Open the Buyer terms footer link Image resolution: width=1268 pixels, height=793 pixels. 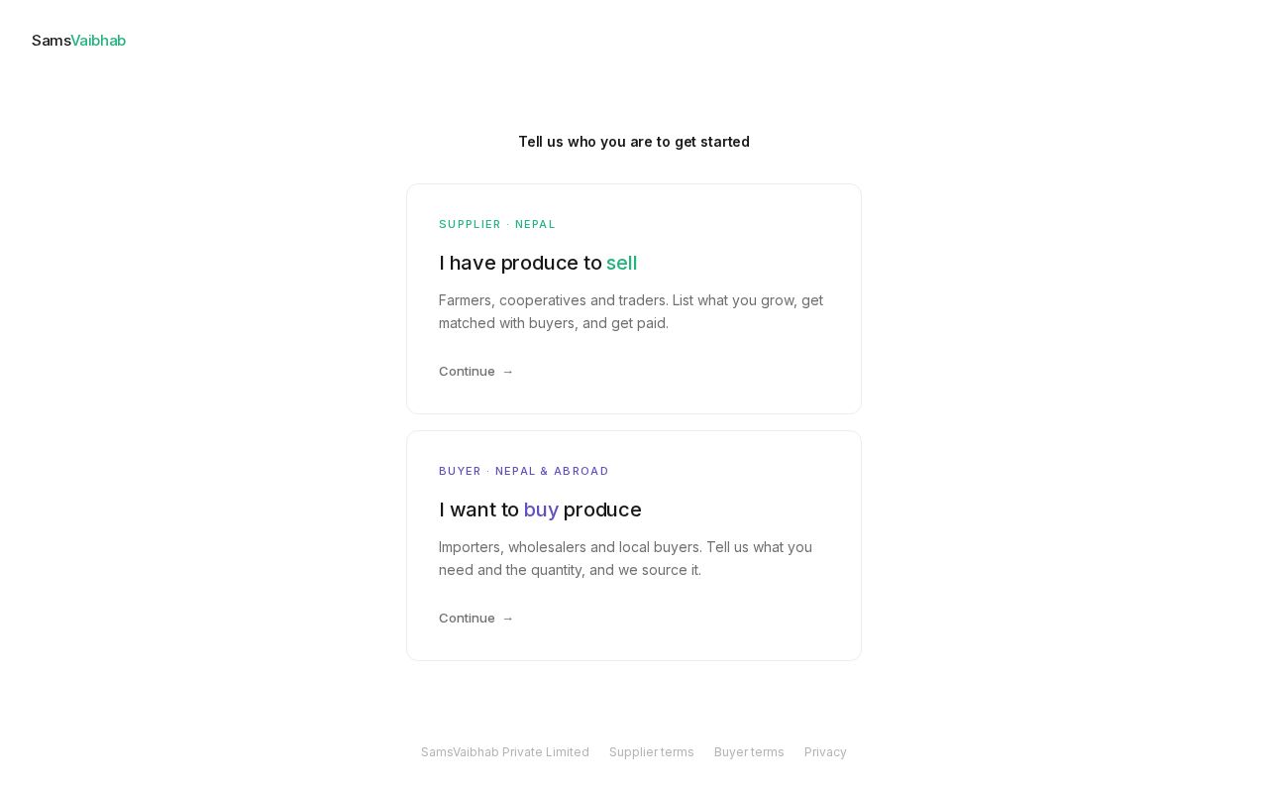click(x=749, y=752)
